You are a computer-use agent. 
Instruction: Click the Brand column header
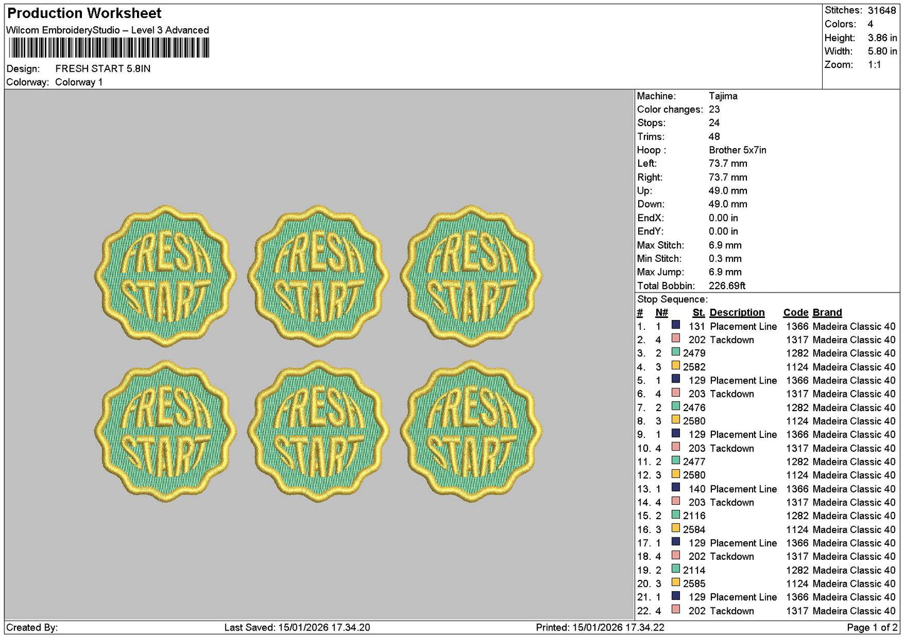click(x=827, y=312)
